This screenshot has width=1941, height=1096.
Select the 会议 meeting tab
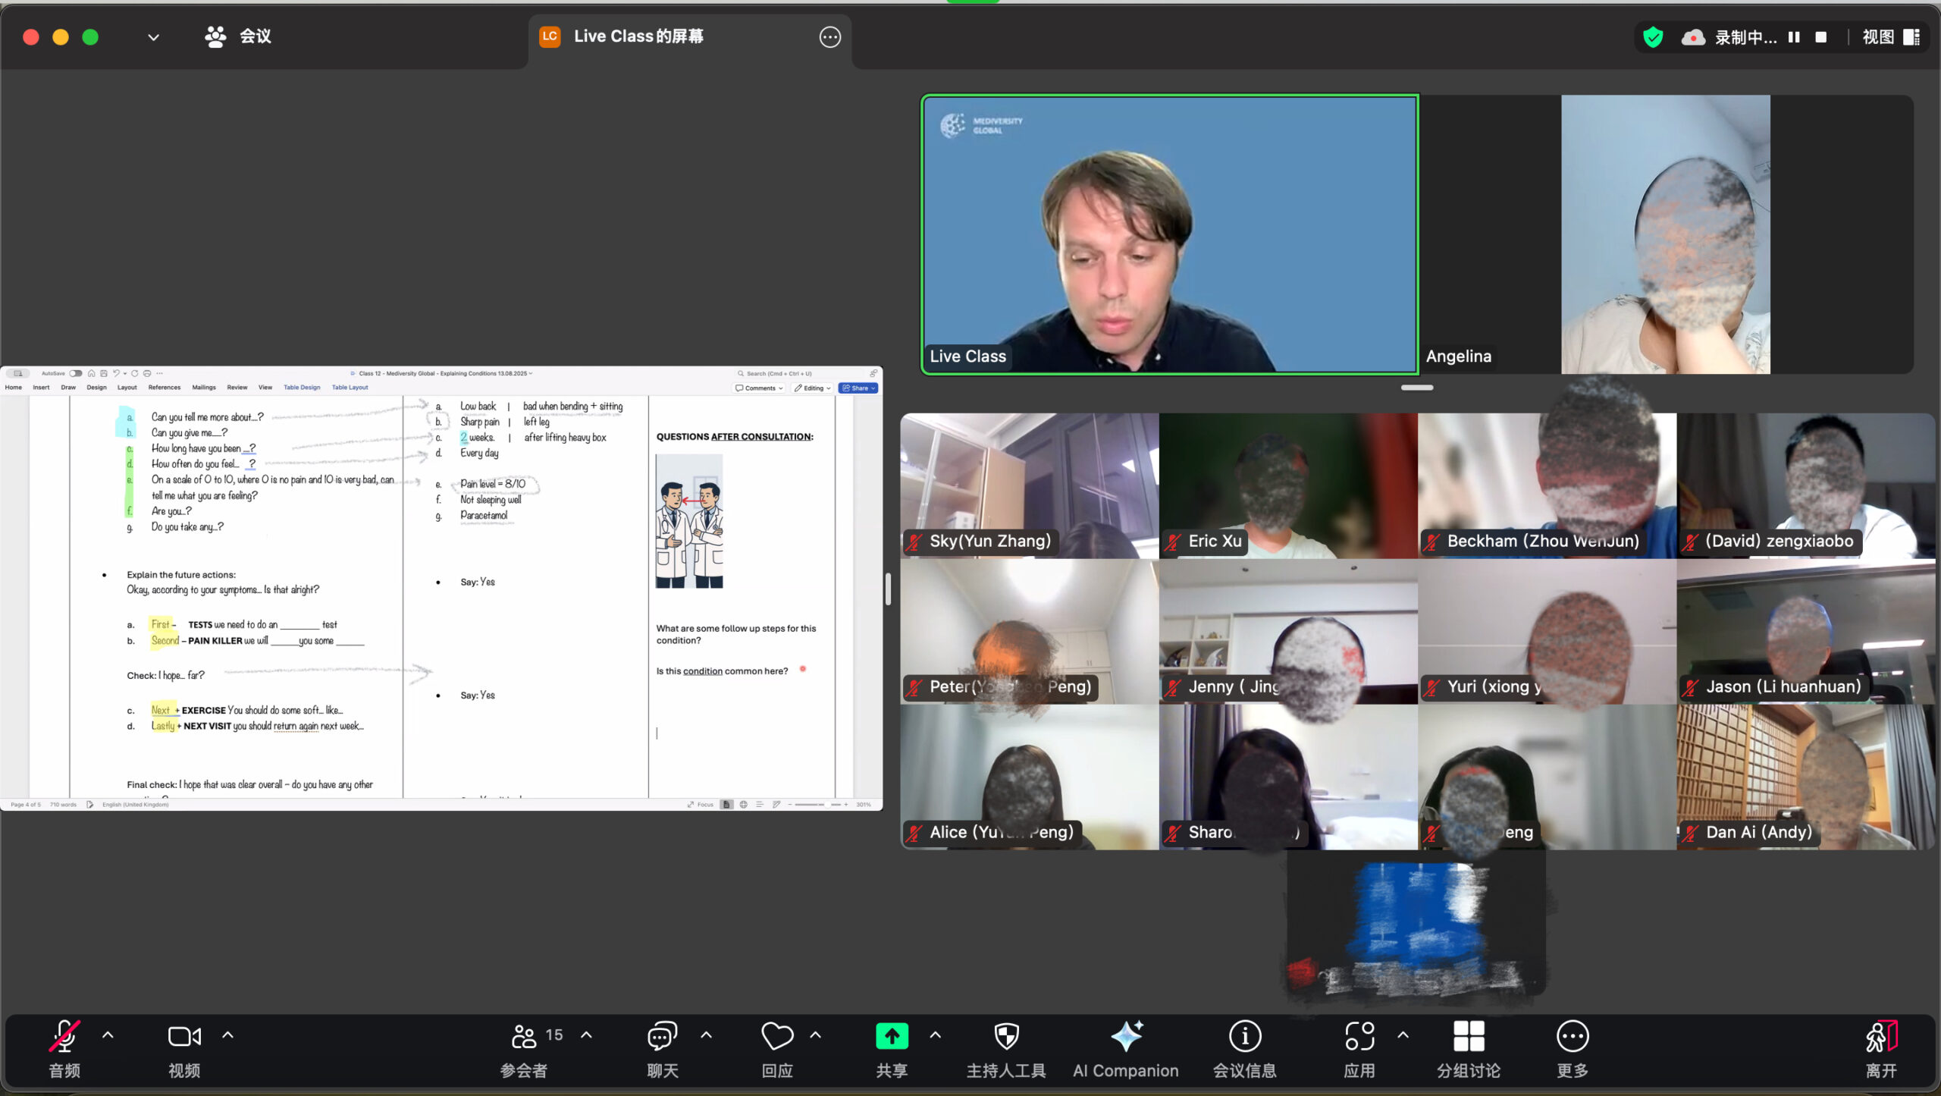point(238,36)
